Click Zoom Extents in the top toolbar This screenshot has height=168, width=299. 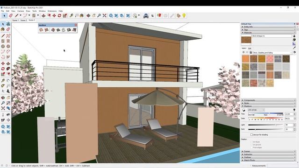(x=104, y=15)
